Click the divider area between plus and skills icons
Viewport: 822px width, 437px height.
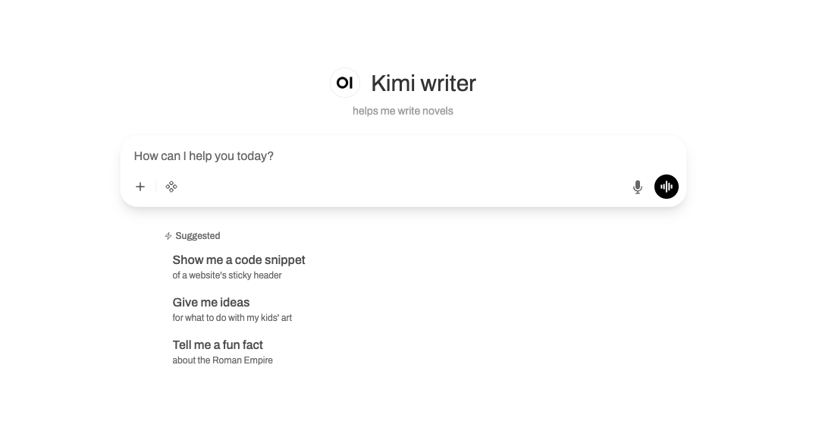click(155, 187)
